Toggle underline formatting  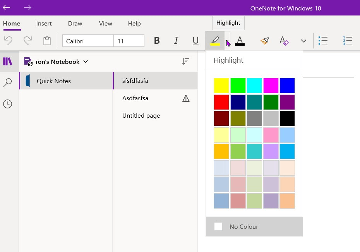point(195,41)
